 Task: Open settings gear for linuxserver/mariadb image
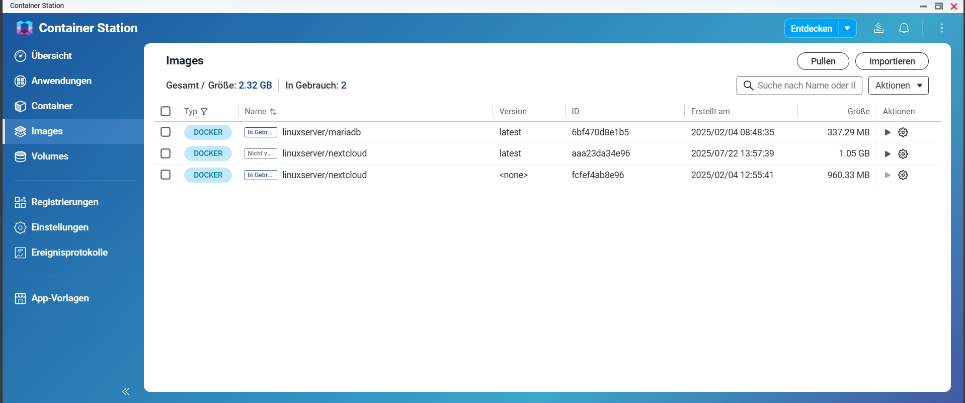pyautogui.click(x=903, y=132)
